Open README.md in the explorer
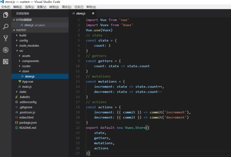The width and height of the screenshot is (231, 157). click(40, 128)
